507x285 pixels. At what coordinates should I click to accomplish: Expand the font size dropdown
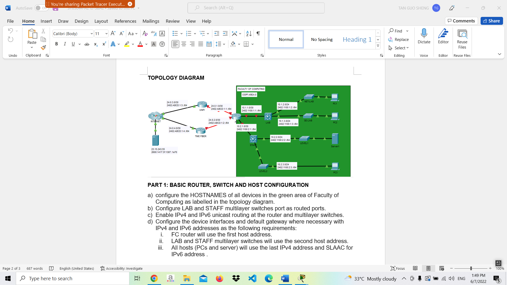coord(106,34)
